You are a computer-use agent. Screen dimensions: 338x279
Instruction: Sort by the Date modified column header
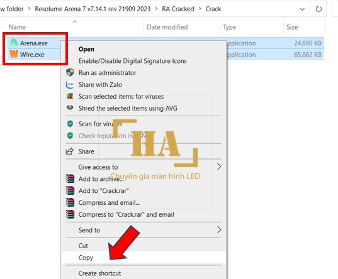167,27
